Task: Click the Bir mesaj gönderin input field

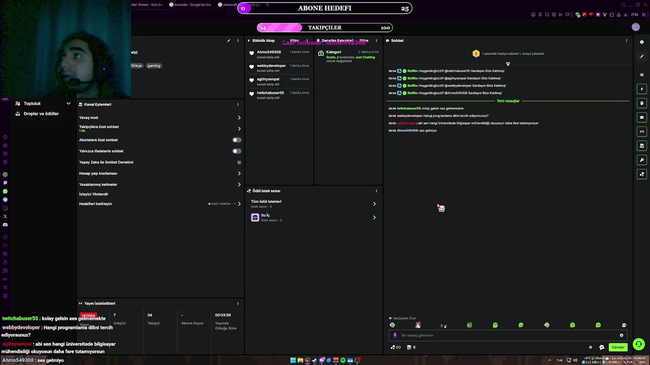Action: (x=508, y=335)
